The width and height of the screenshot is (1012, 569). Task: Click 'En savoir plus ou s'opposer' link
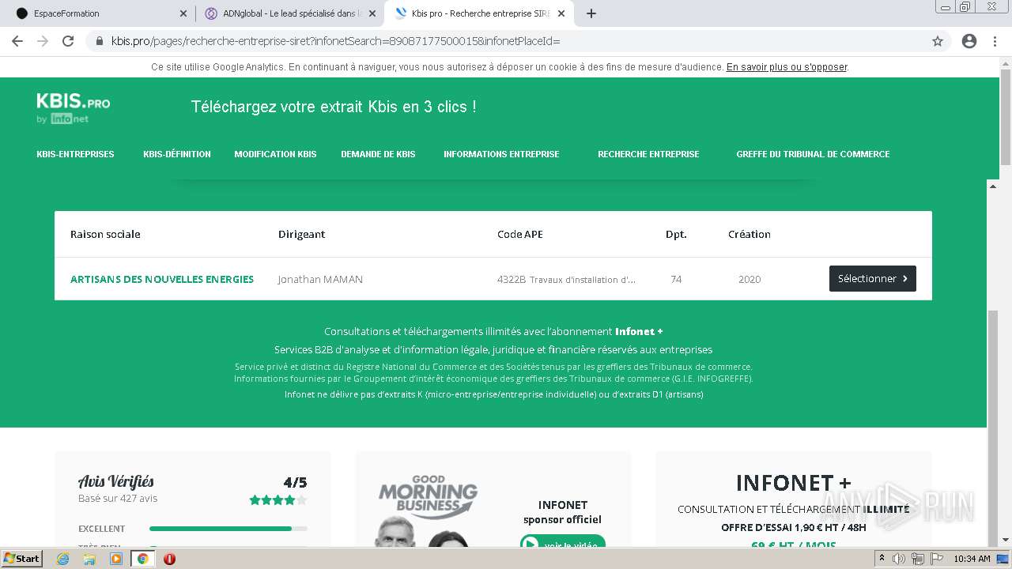[x=787, y=67]
